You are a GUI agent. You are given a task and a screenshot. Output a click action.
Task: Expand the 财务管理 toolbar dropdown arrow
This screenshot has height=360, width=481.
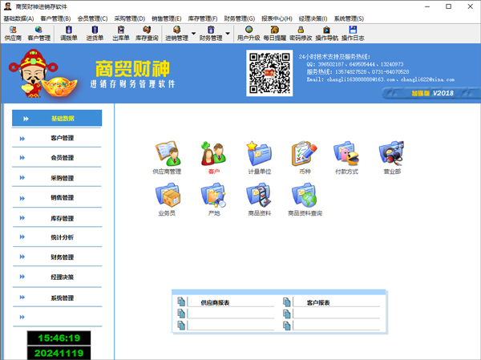tap(228, 33)
